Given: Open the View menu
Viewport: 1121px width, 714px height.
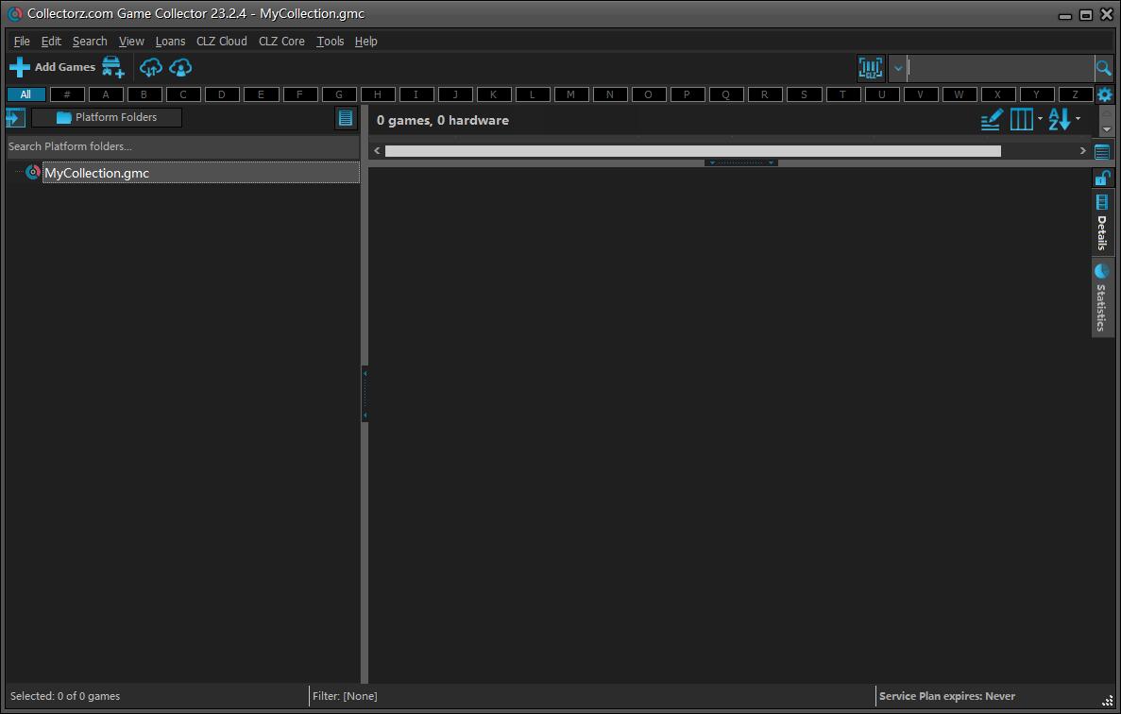Looking at the screenshot, I should (x=131, y=42).
